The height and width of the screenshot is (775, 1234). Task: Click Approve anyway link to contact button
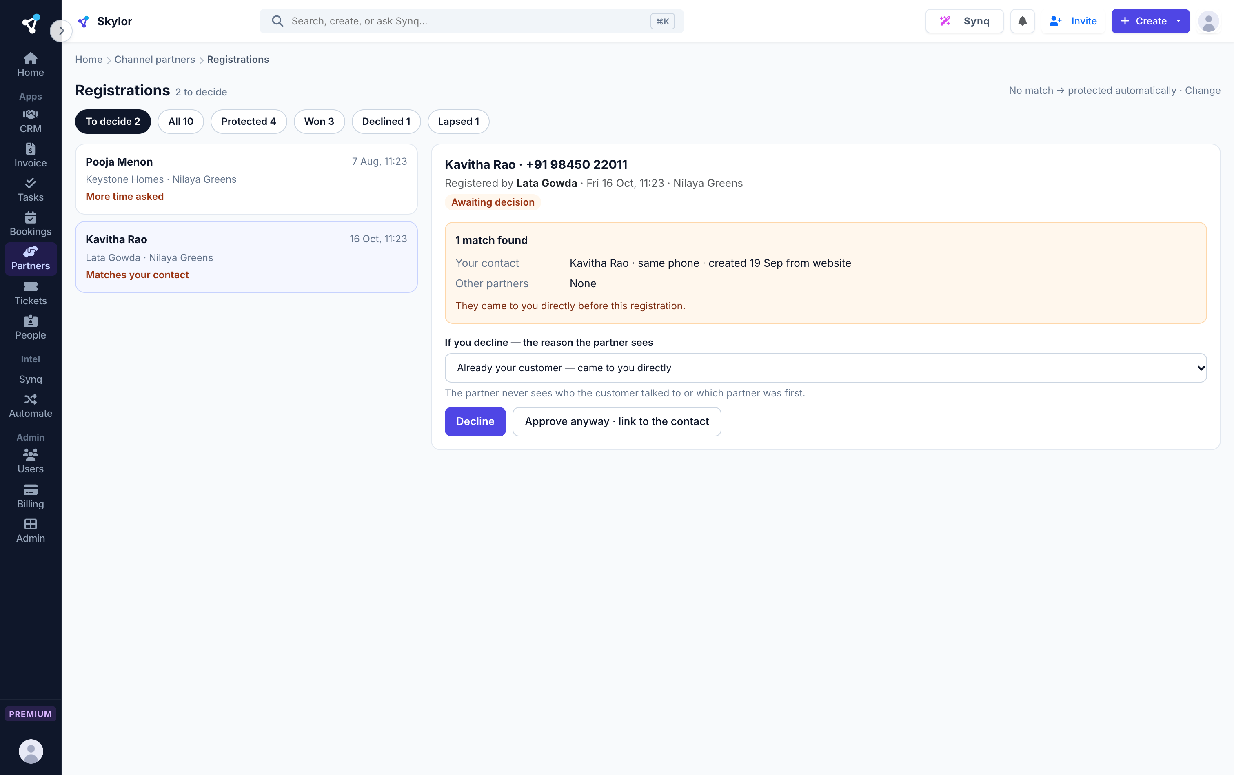617,422
